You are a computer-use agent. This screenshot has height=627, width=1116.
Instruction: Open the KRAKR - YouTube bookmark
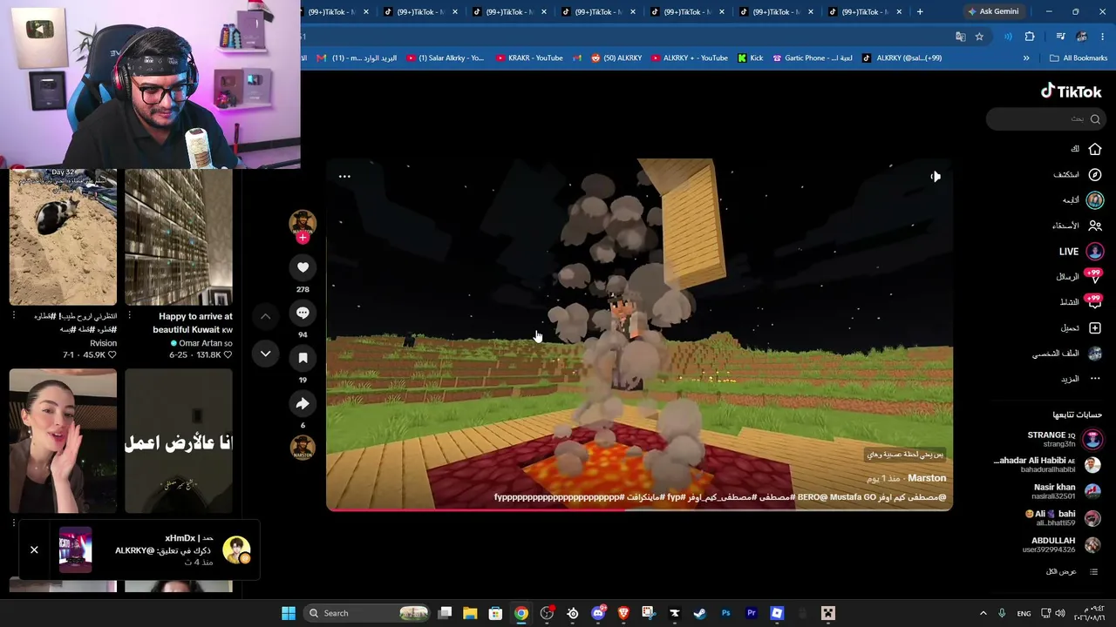click(529, 58)
